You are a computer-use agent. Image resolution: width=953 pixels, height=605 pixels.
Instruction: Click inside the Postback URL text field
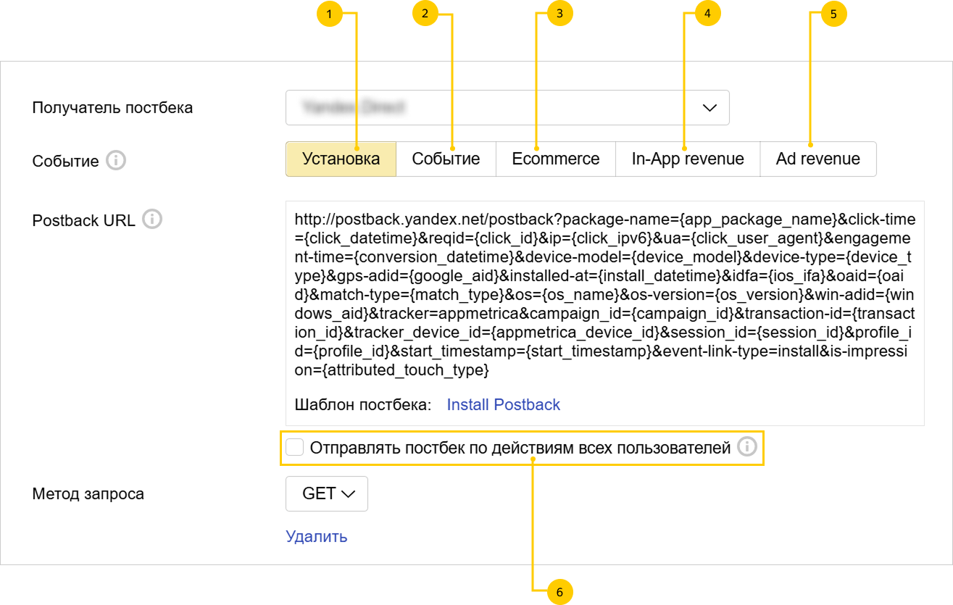tap(604, 294)
